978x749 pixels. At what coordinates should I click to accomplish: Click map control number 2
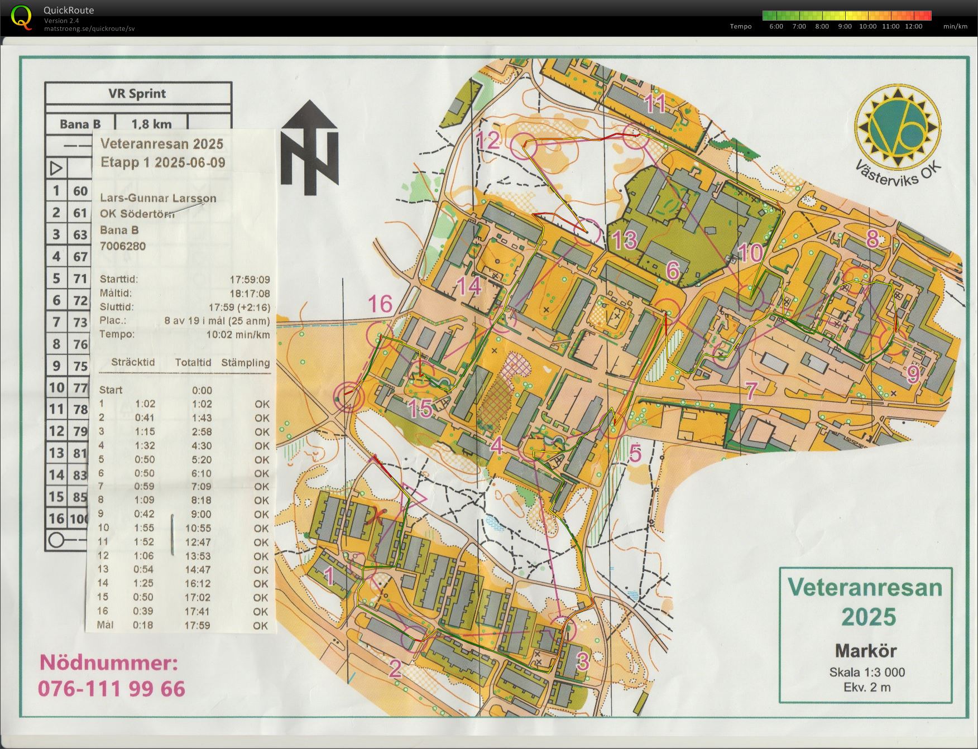[395, 669]
